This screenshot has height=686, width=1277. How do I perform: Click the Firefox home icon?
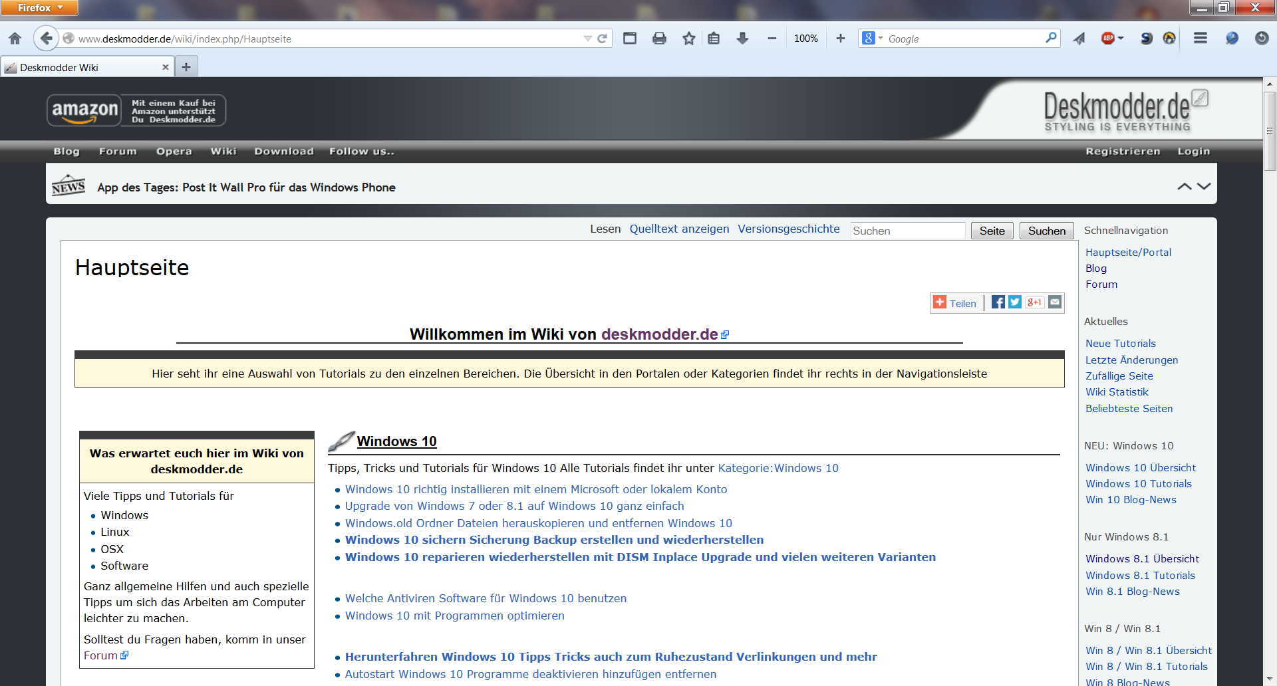tap(15, 39)
